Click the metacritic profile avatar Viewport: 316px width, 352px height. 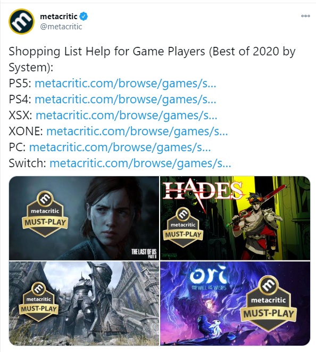click(x=21, y=21)
